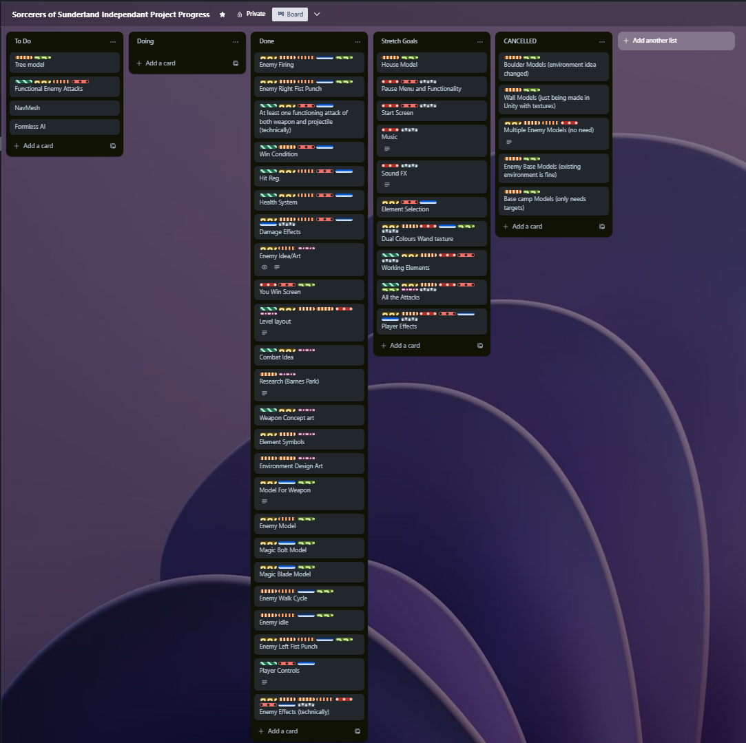746x743 pixels.
Task: Click description icon on Sound FX card
Action: pyautogui.click(x=387, y=185)
